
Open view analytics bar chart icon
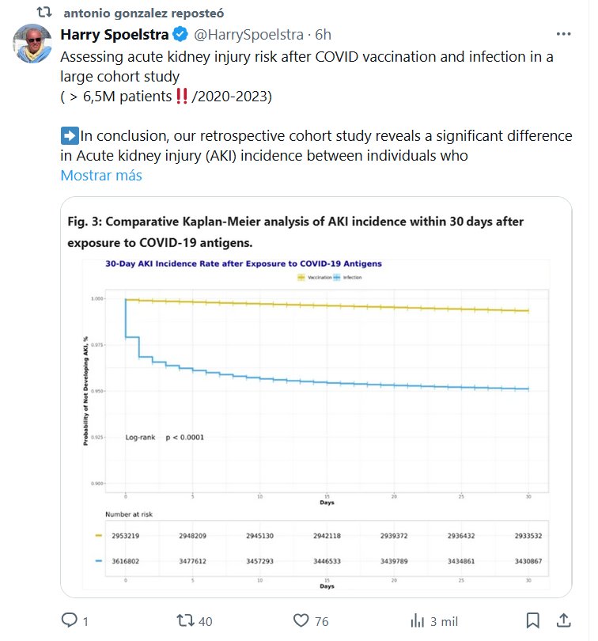point(417,621)
